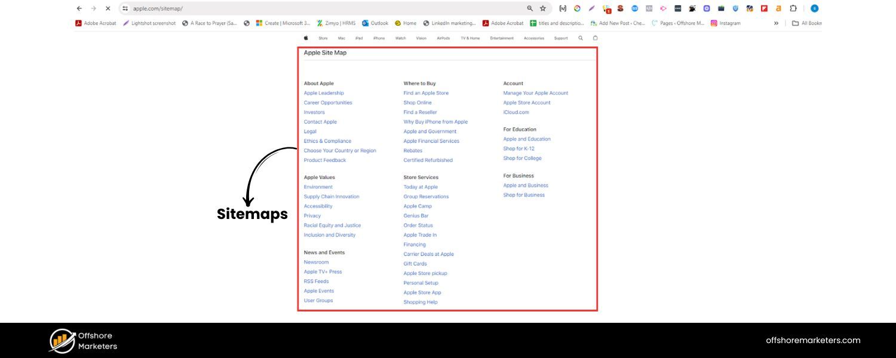Screen dimensions: 896x358
Task: Open the shopping bag icon
Action: click(595, 38)
